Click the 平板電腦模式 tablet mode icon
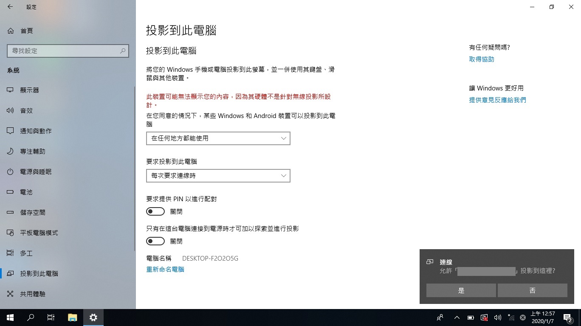This screenshot has width=581, height=326. point(11,233)
